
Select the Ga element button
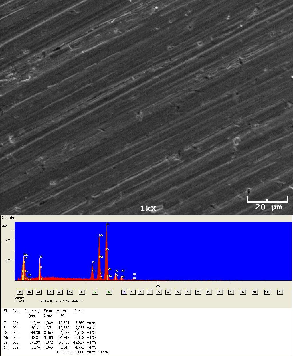[x=150, y=292]
